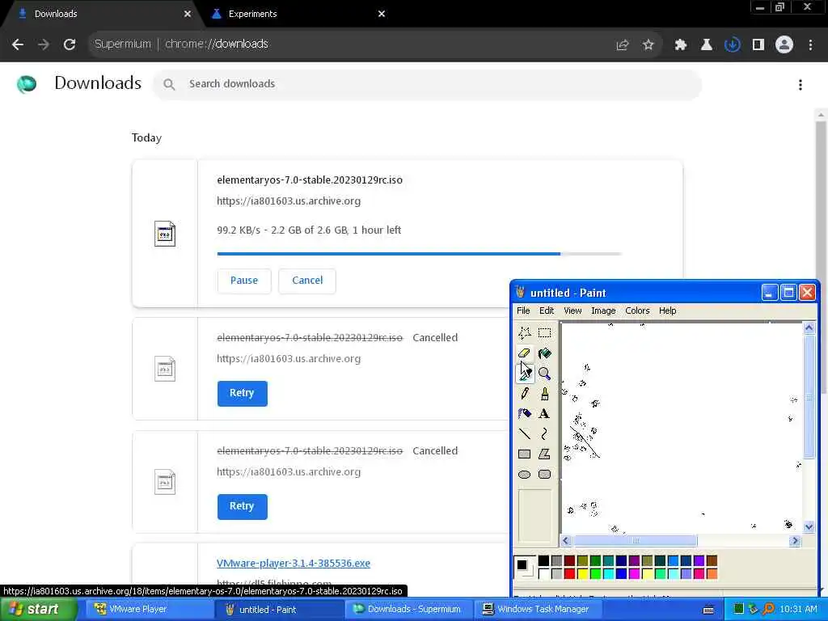Select the Rounded Rectangle tool in Paint

(544, 474)
